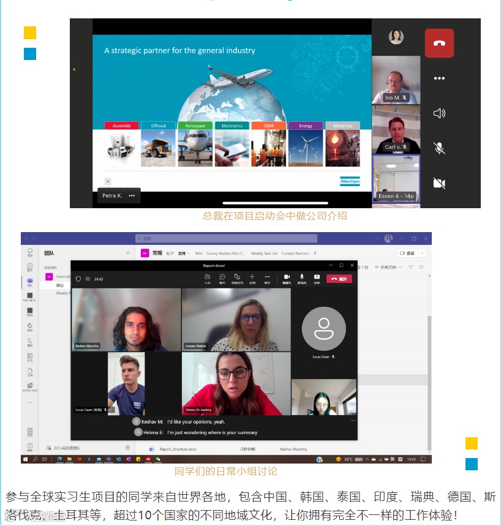Toggle the muted microphone in the slide meeting
501x526 pixels.
439,148
